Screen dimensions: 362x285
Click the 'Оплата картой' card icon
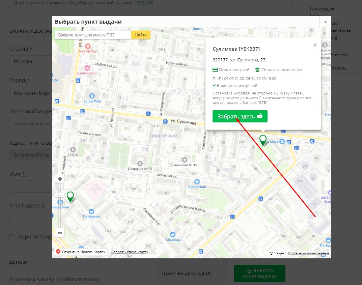[215, 70]
